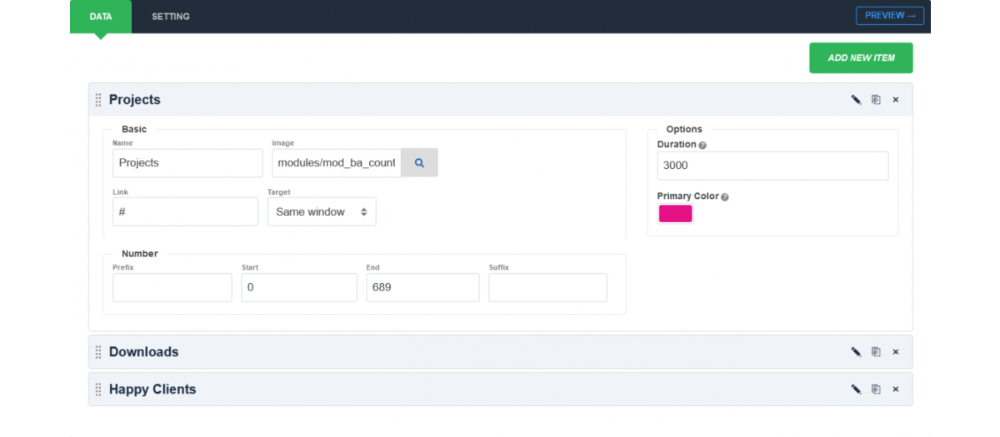
Task: Remove the Projects item
Action: (896, 100)
